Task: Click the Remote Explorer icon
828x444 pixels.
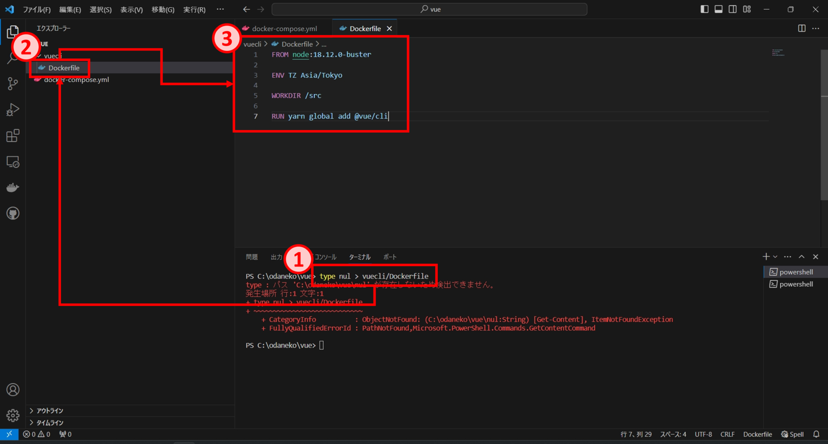Action: coord(13,161)
